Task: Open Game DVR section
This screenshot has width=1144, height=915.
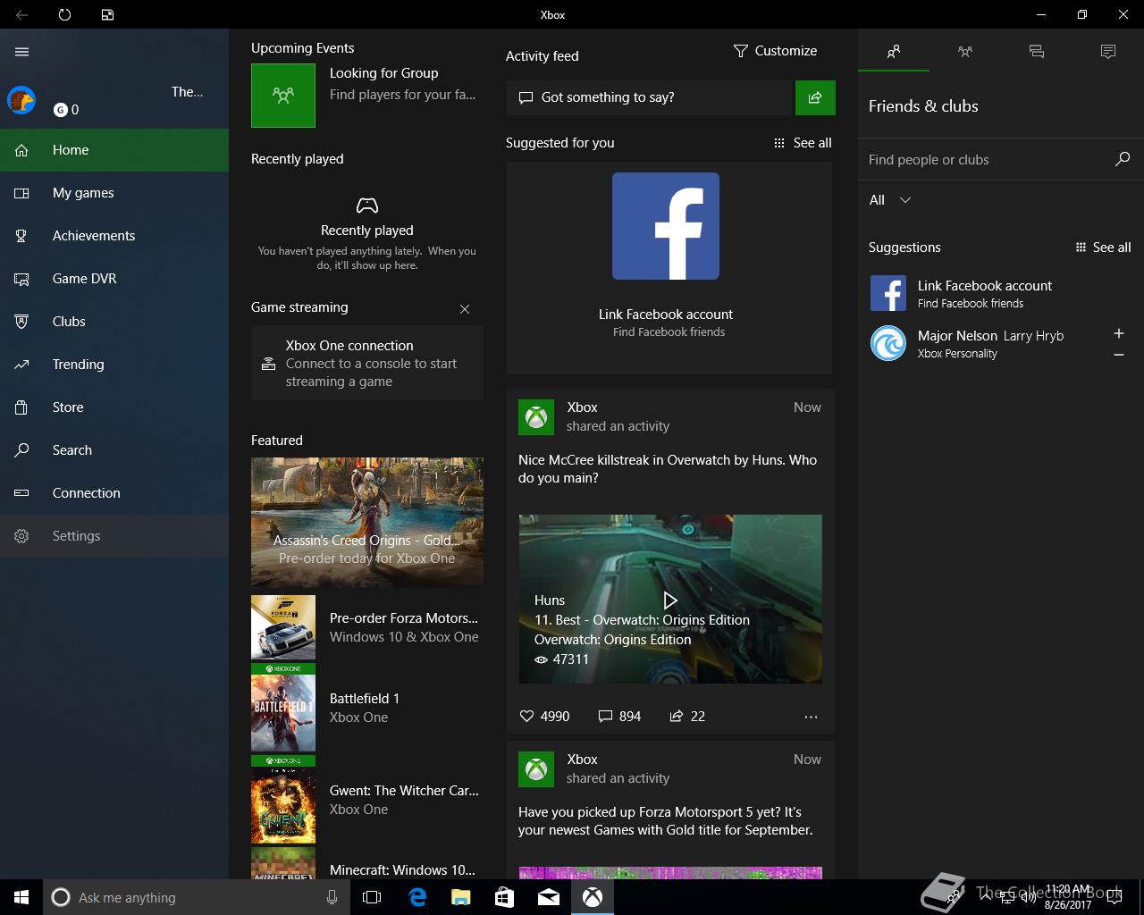Action: coord(114,279)
